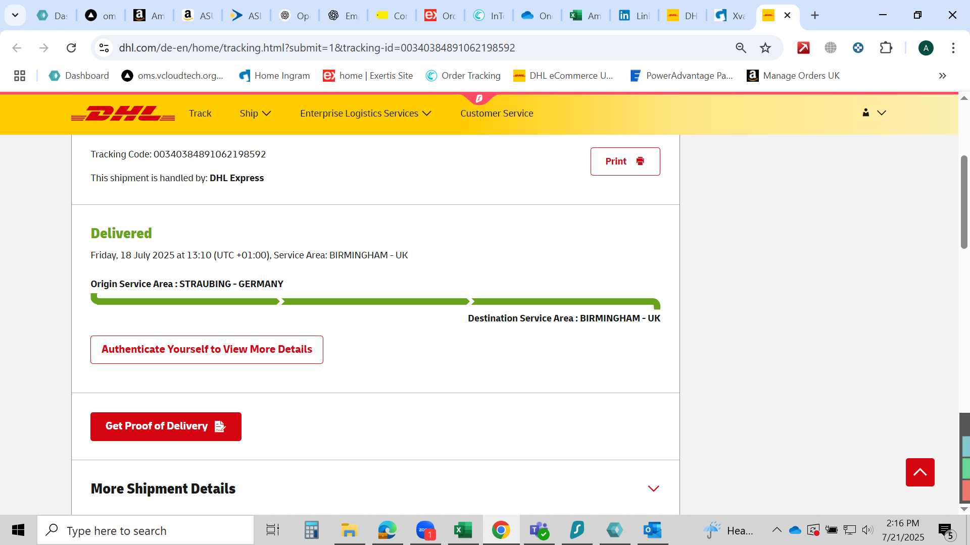Expand the Ship dropdown menu
The width and height of the screenshot is (970, 545).
point(255,114)
